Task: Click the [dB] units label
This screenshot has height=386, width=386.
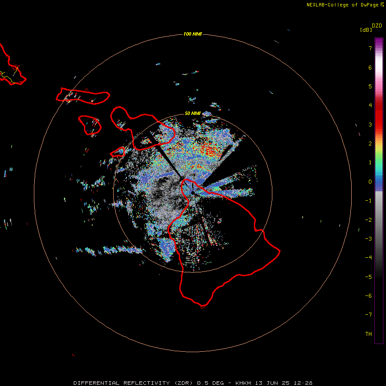Action: click(366, 30)
